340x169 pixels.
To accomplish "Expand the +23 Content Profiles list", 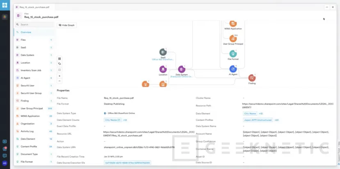I will (x=276, y=120).
